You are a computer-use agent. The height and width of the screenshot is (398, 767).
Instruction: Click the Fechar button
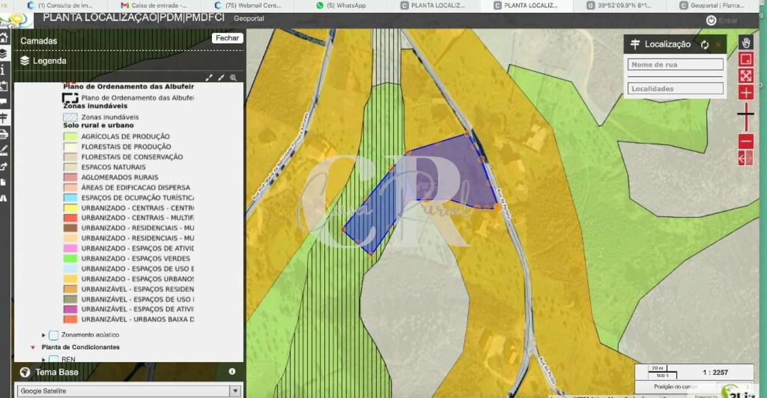tap(227, 38)
